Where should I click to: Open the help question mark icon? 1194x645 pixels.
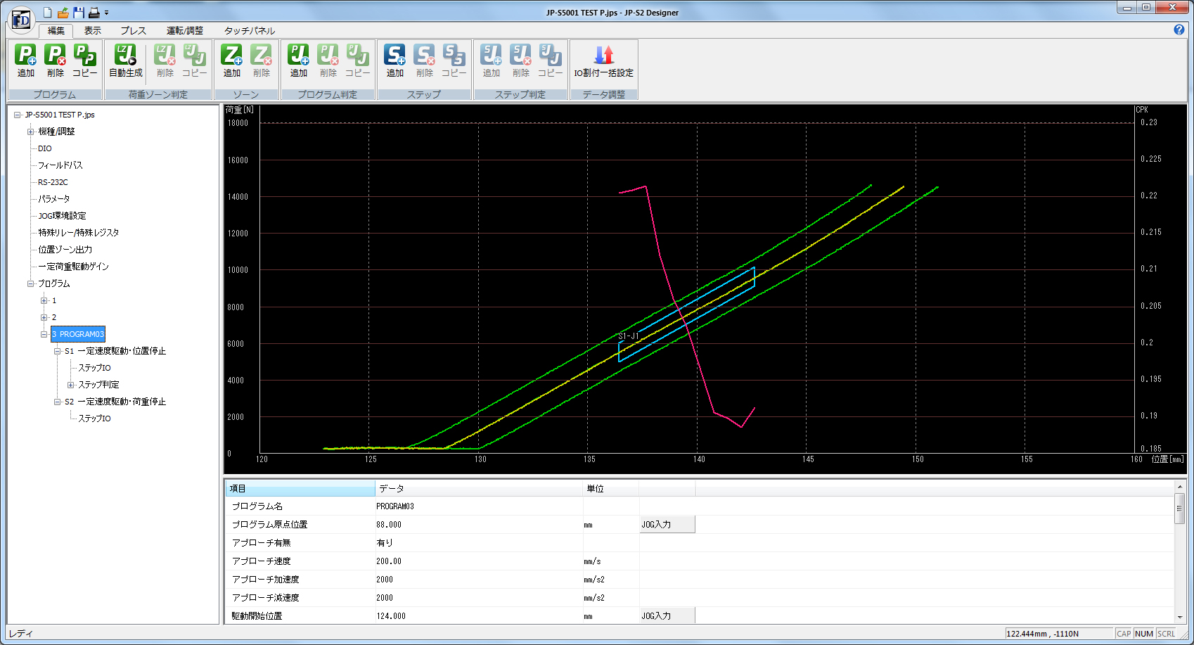tap(1179, 30)
